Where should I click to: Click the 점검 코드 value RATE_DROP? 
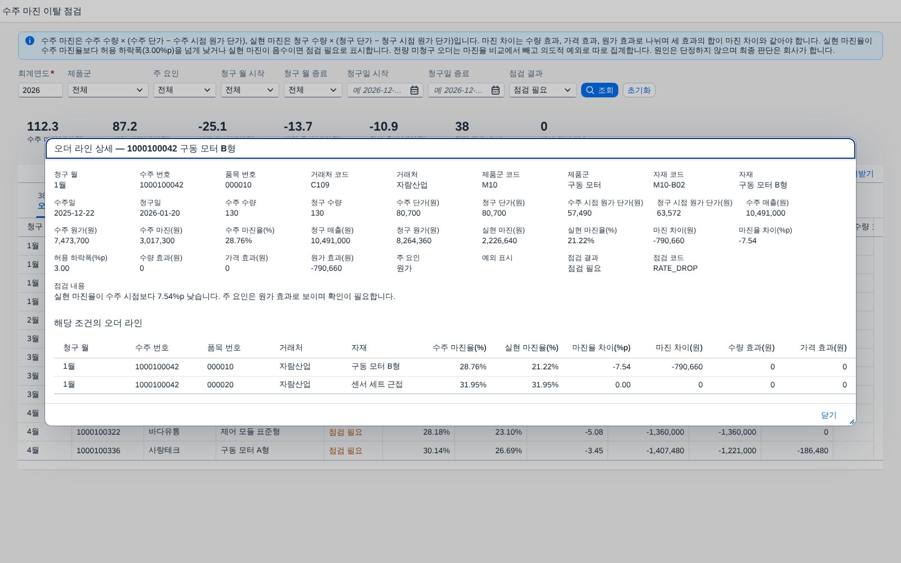click(675, 268)
